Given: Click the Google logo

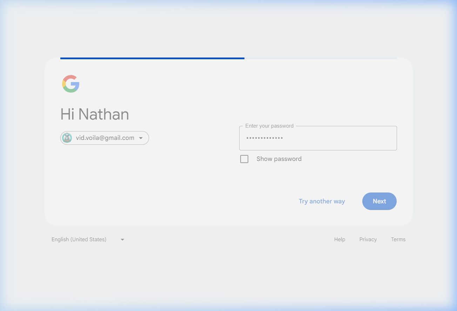Looking at the screenshot, I should pyautogui.click(x=71, y=84).
